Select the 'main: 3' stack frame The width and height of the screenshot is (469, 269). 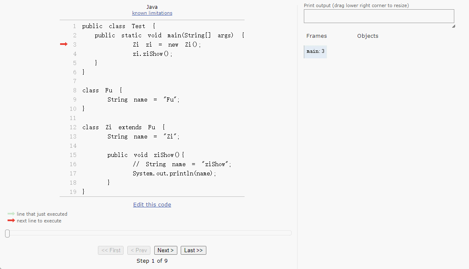(x=315, y=52)
